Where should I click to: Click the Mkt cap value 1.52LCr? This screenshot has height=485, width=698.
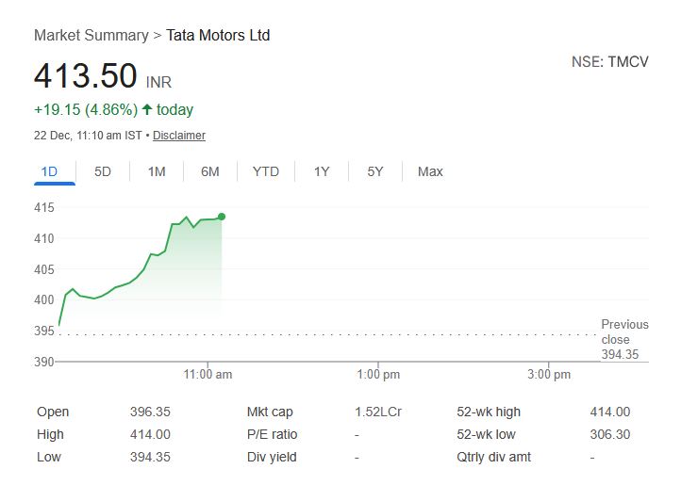(x=377, y=412)
